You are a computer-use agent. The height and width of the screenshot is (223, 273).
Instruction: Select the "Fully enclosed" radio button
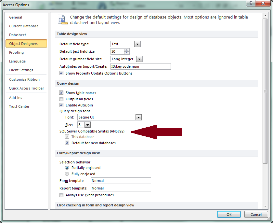pos(67,174)
